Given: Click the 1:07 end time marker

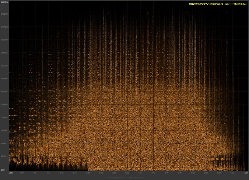Looking at the screenshot, I should tap(246, 172).
